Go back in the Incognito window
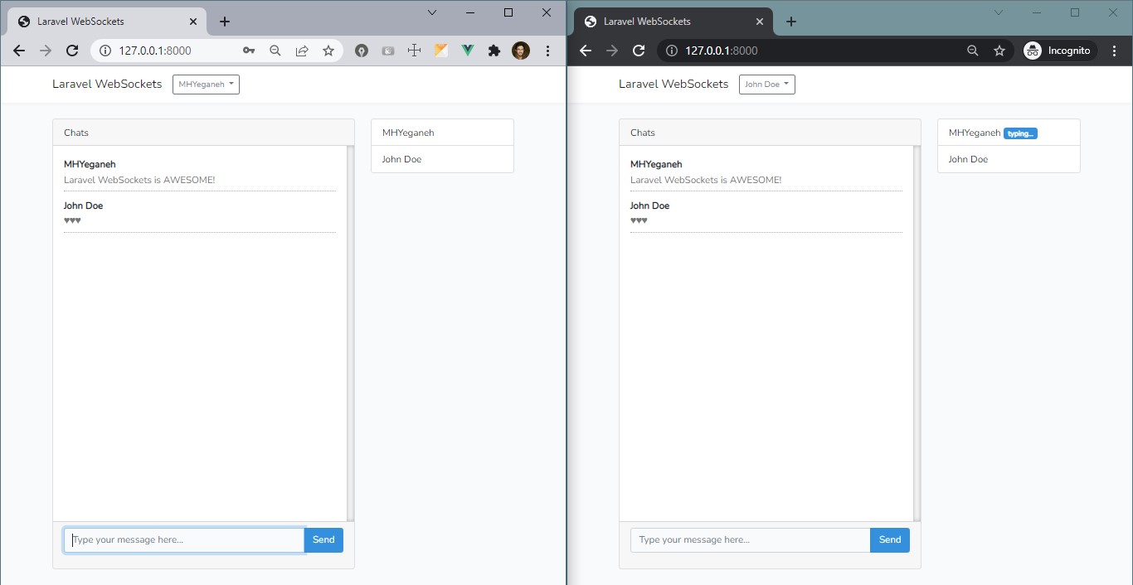1133x585 pixels. 586,51
